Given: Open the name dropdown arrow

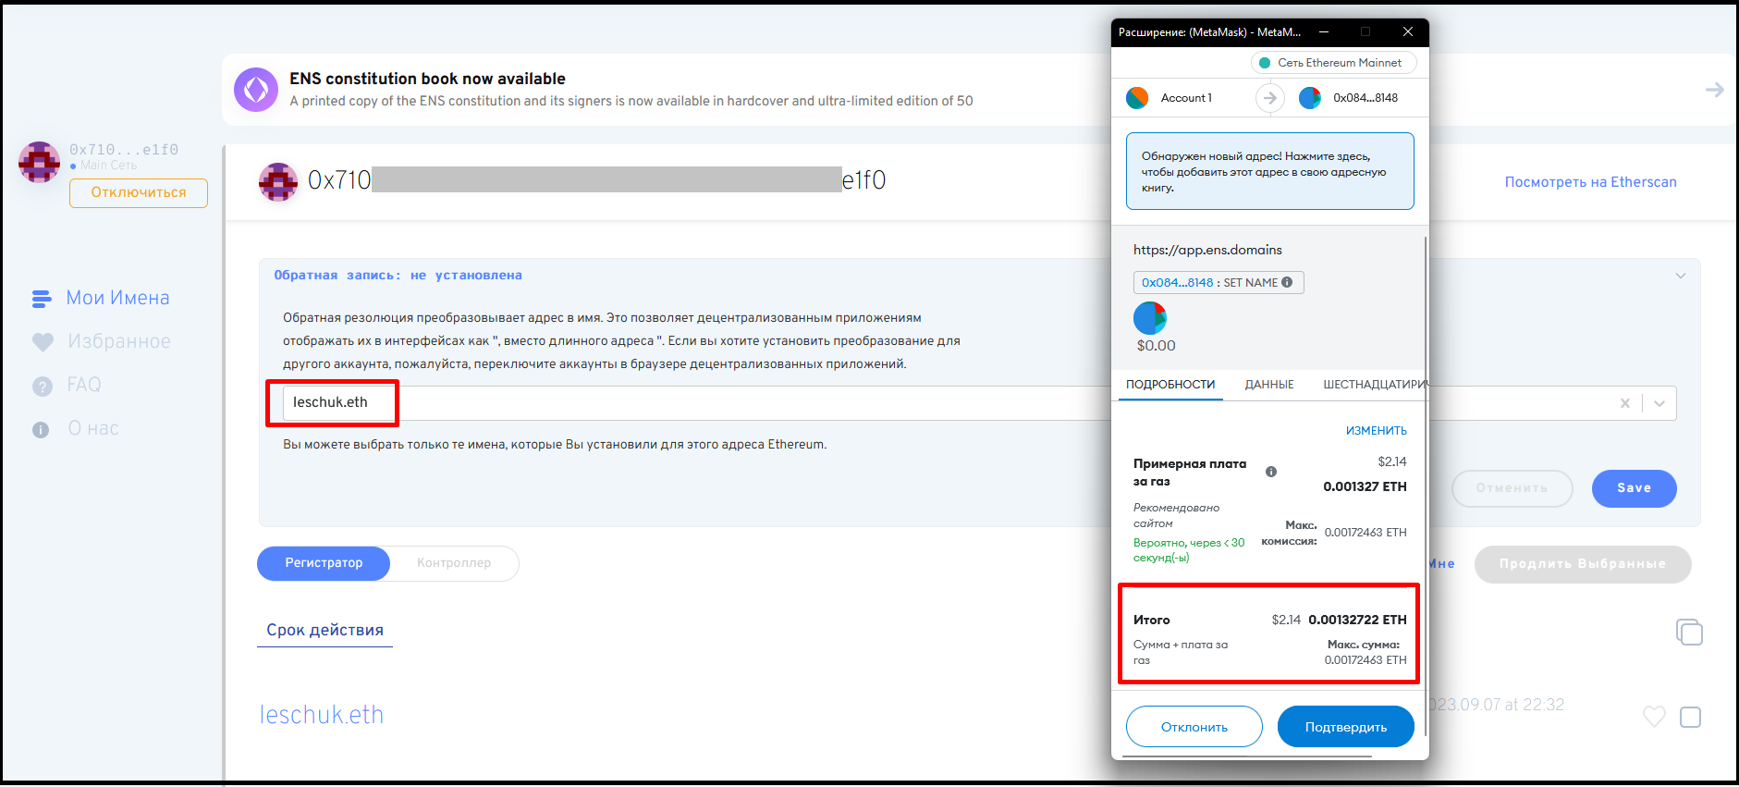Looking at the screenshot, I should coord(1659,403).
